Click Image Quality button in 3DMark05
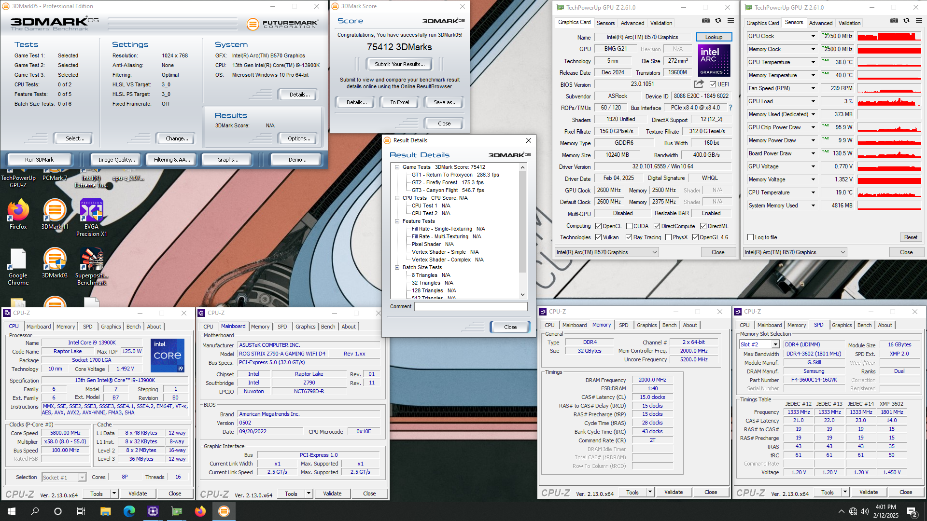The height and width of the screenshot is (521, 927). pos(117,160)
